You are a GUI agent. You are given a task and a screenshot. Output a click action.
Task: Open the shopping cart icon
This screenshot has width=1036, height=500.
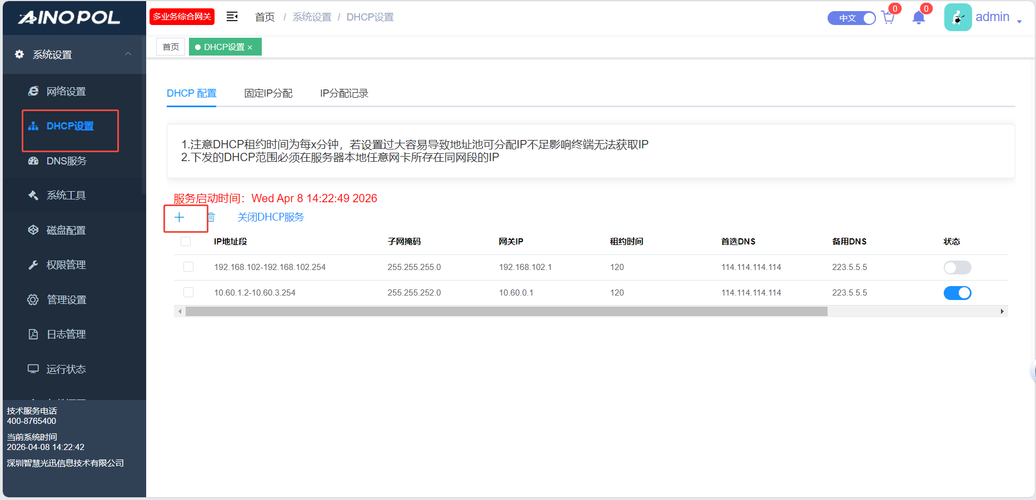(x=888, y=18)
